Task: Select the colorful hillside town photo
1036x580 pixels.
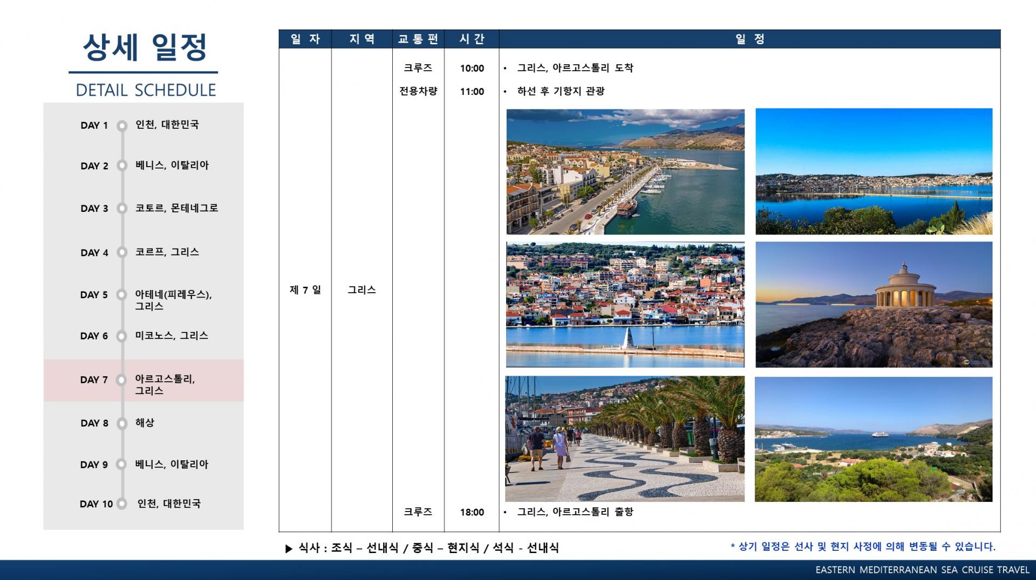Action: tap(625, 305)
